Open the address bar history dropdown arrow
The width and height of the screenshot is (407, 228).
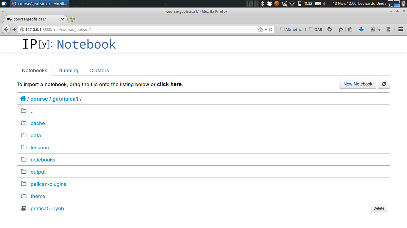266,30
